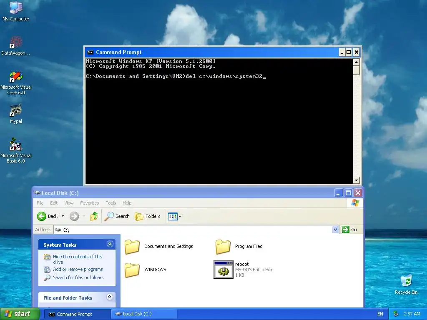This screenshot has height=320, width=427.
Task: Close the Local Disk (C:) window
Action: [358, 193]
